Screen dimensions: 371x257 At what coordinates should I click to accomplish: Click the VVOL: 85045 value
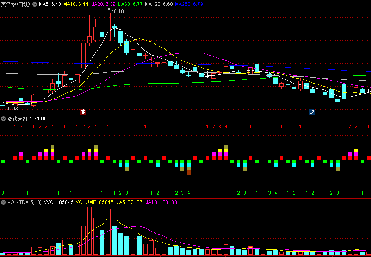59,202
